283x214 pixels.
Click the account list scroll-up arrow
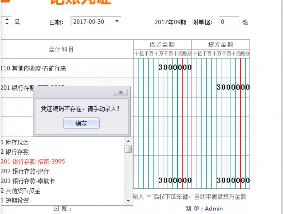click(x=128, y=141)
